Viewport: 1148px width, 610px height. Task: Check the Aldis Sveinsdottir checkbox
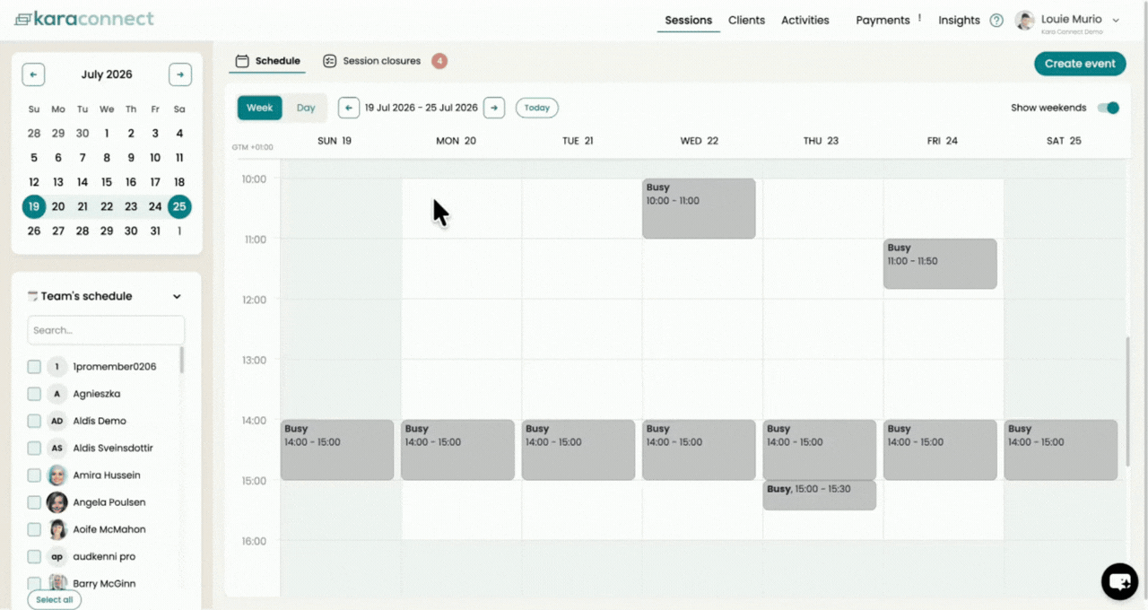[34, 448]
